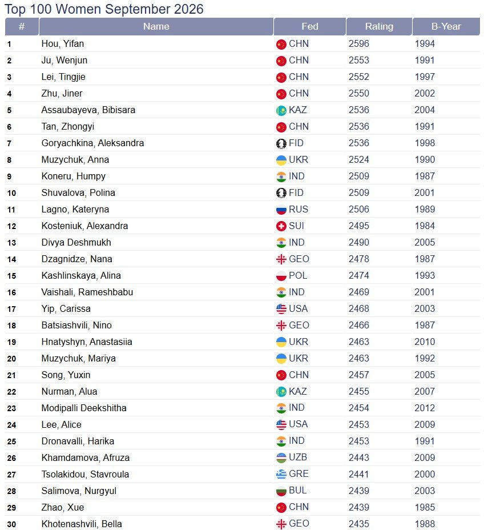Screen dimensions: 484x530
Task: Click Switzerland flag icon beside Kosteniuk, Alexandra
Action: point(281,227)
